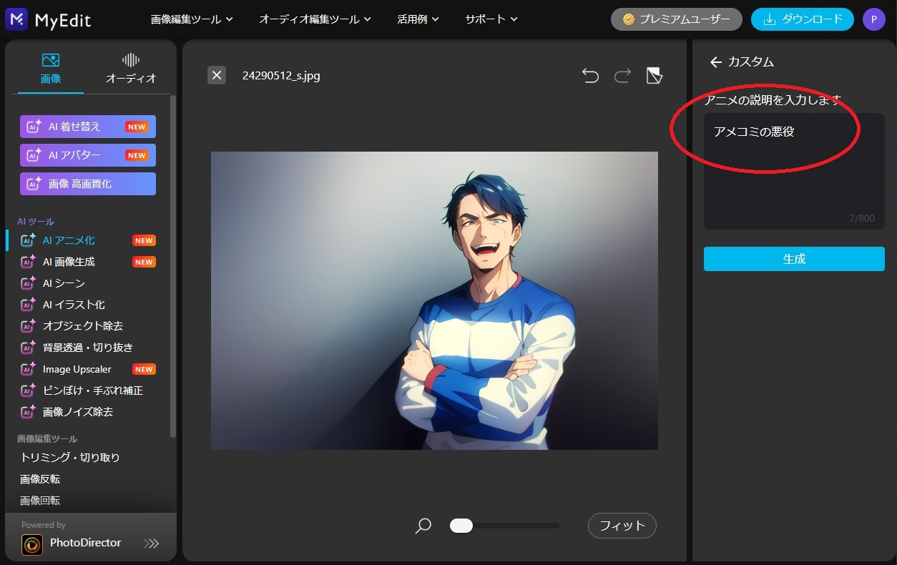Click the anime description text field
Screen dimensions: 897x565
point(794,172)
